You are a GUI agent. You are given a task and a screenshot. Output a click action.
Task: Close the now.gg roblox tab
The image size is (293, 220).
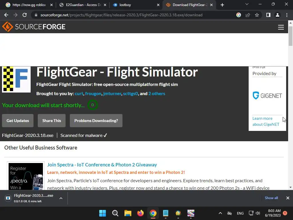pos(52,5)
